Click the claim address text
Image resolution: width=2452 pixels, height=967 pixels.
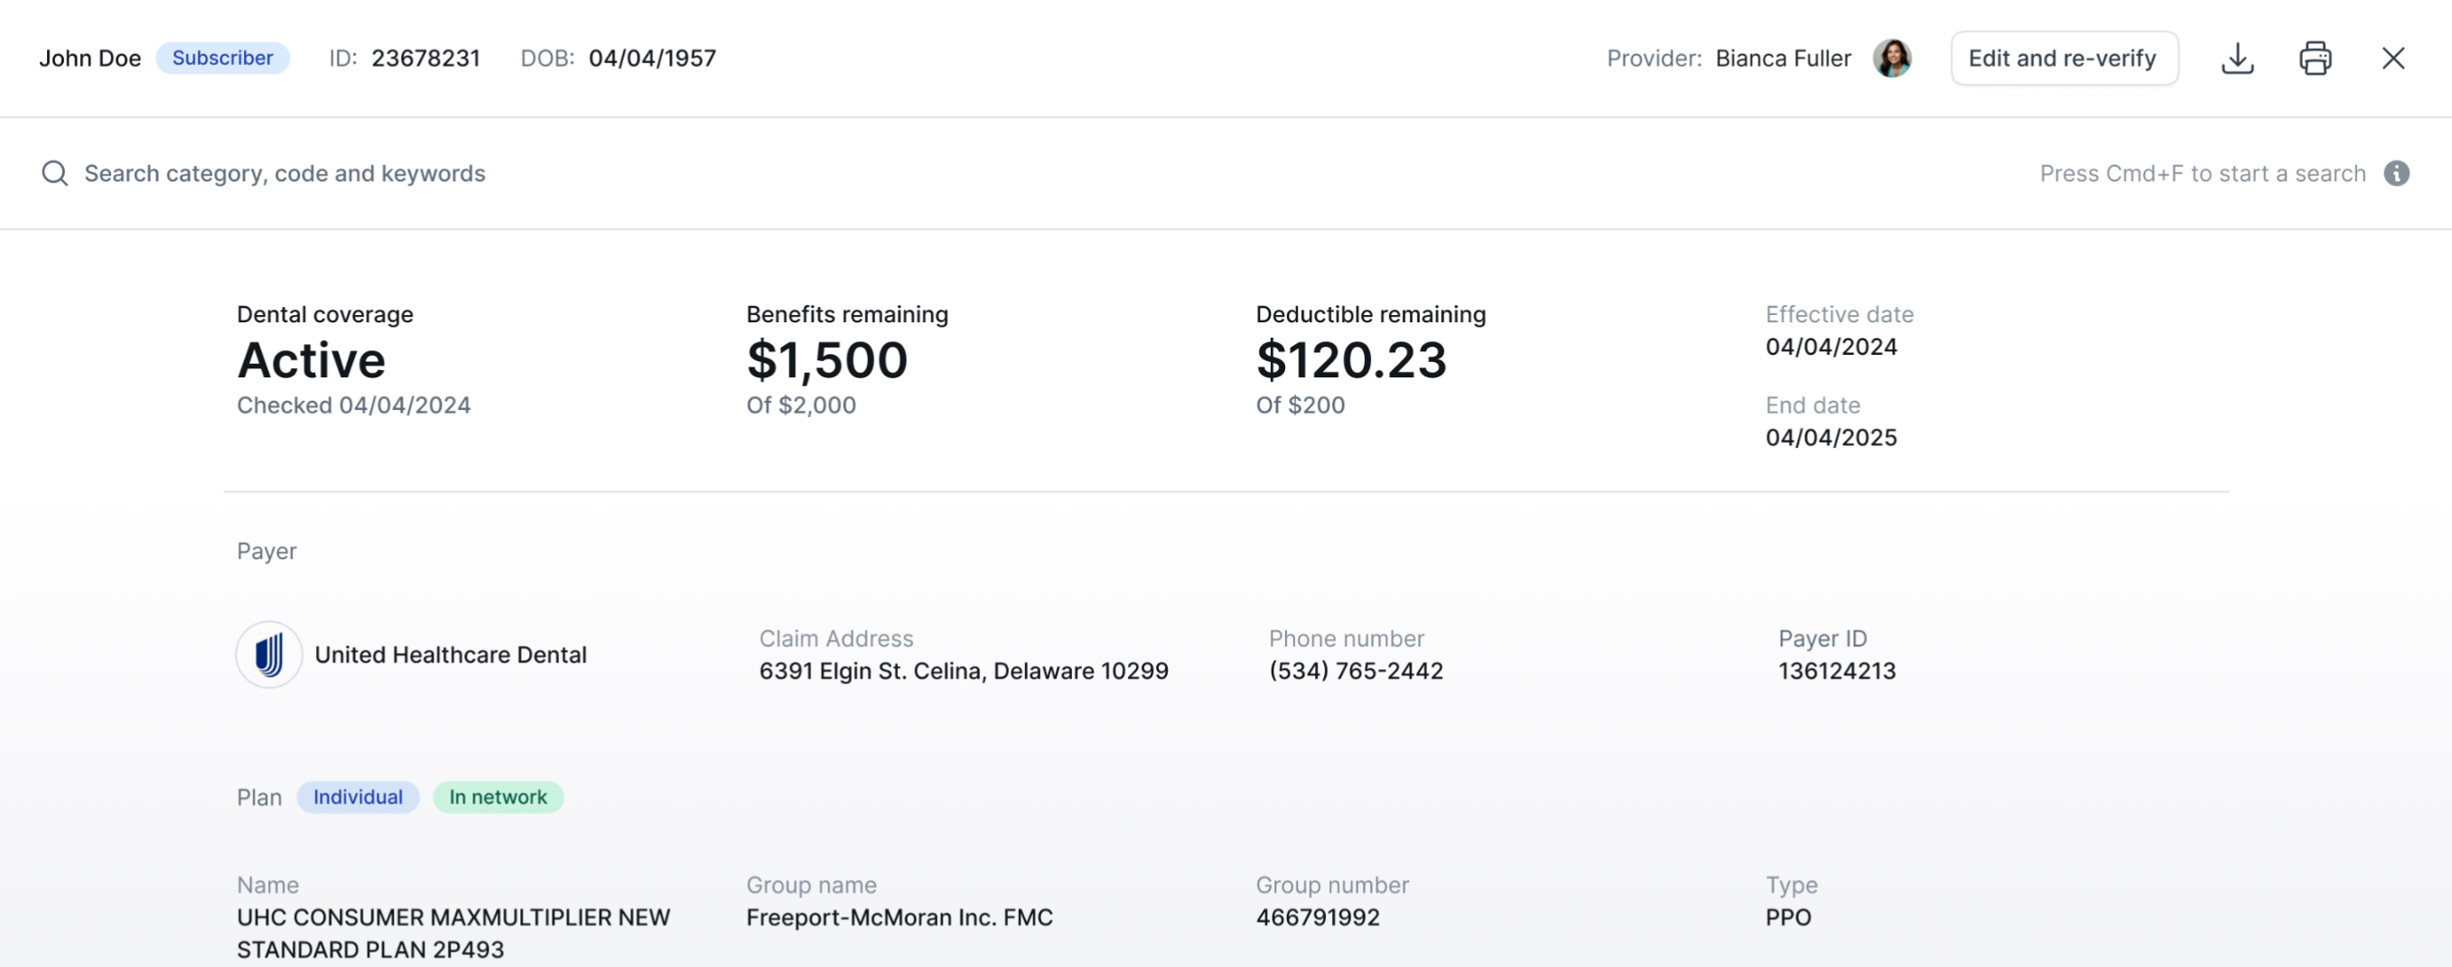pos(964,671)
